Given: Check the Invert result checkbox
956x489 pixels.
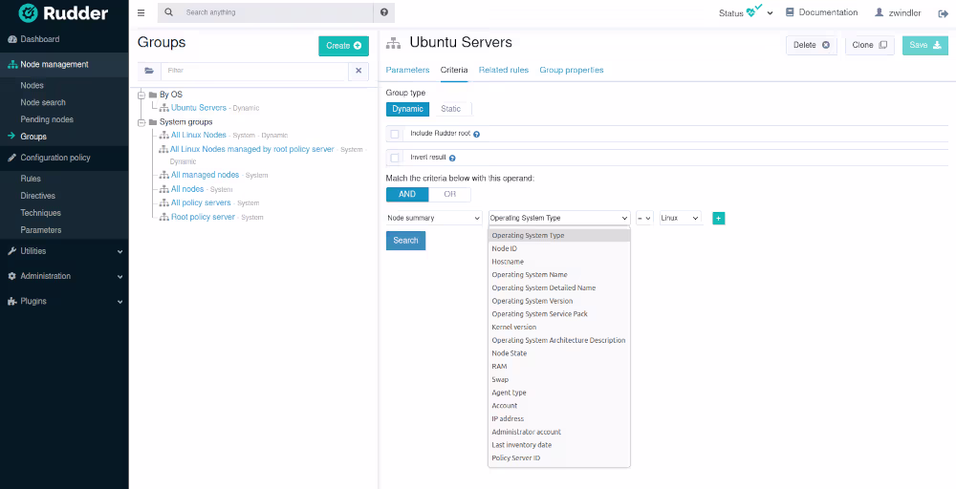Looking at the screenshot, I should click(395, 158).
